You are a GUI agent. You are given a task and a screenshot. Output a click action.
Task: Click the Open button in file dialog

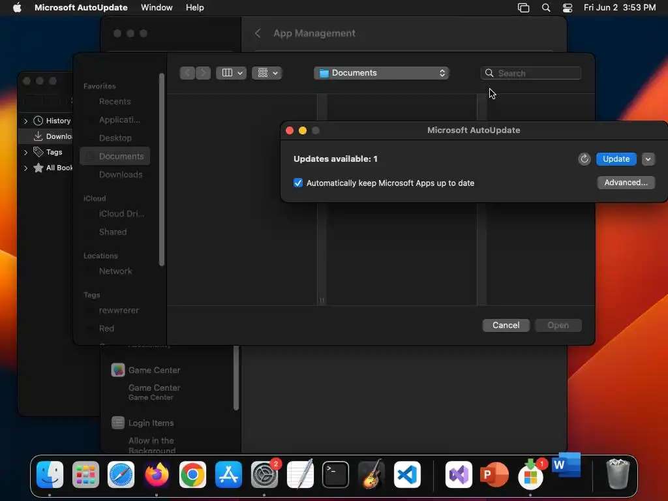click(x=558, y=325)
